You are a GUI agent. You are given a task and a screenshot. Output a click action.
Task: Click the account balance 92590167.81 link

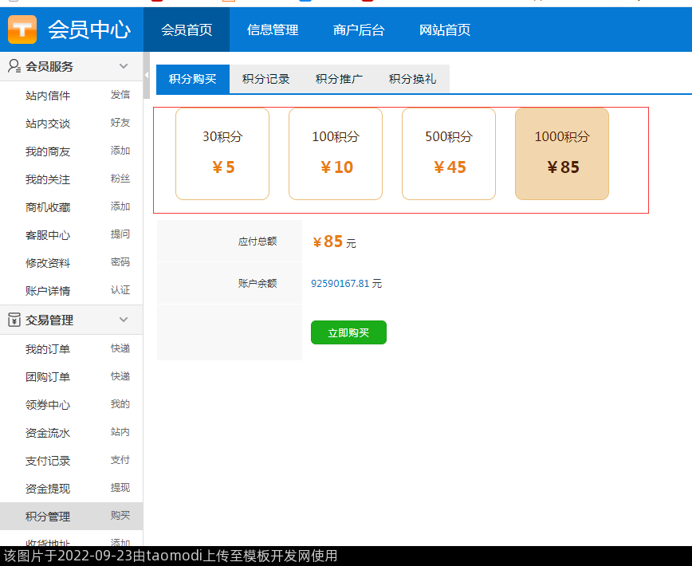(340, 283)
